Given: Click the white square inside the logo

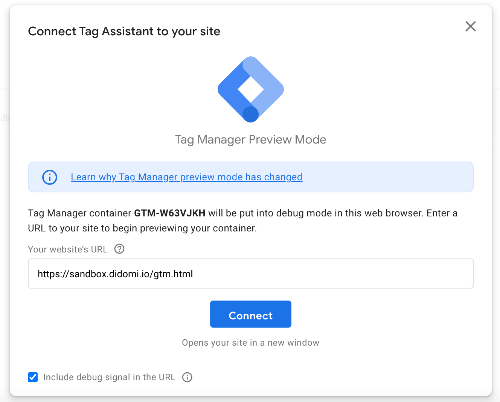Looking at the screenshot, I should pos(251,89).
